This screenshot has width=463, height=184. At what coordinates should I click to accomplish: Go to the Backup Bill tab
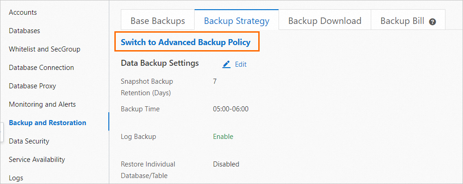click(x=402, y=21)
